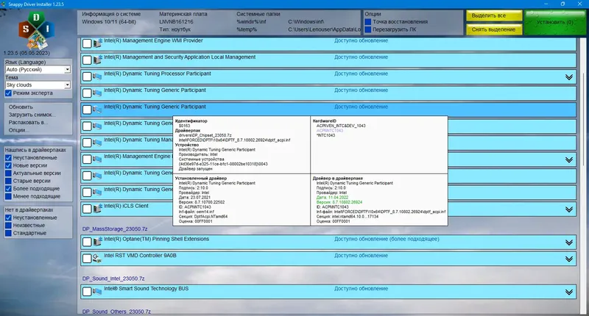589x316 pixels.
Task: Disable Режим эксперта checkbox
Action: tap(8, 93)
